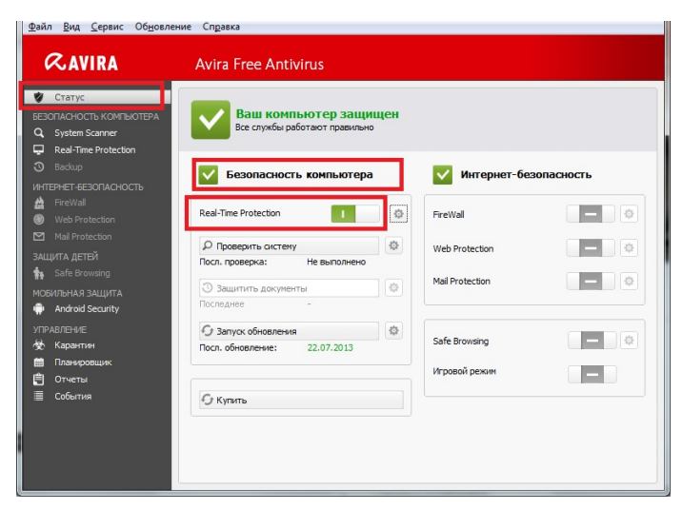The height and width of the screenshot is (509, 682).
Task: Toggle the Web Protection switch
Action: (591, 248)
